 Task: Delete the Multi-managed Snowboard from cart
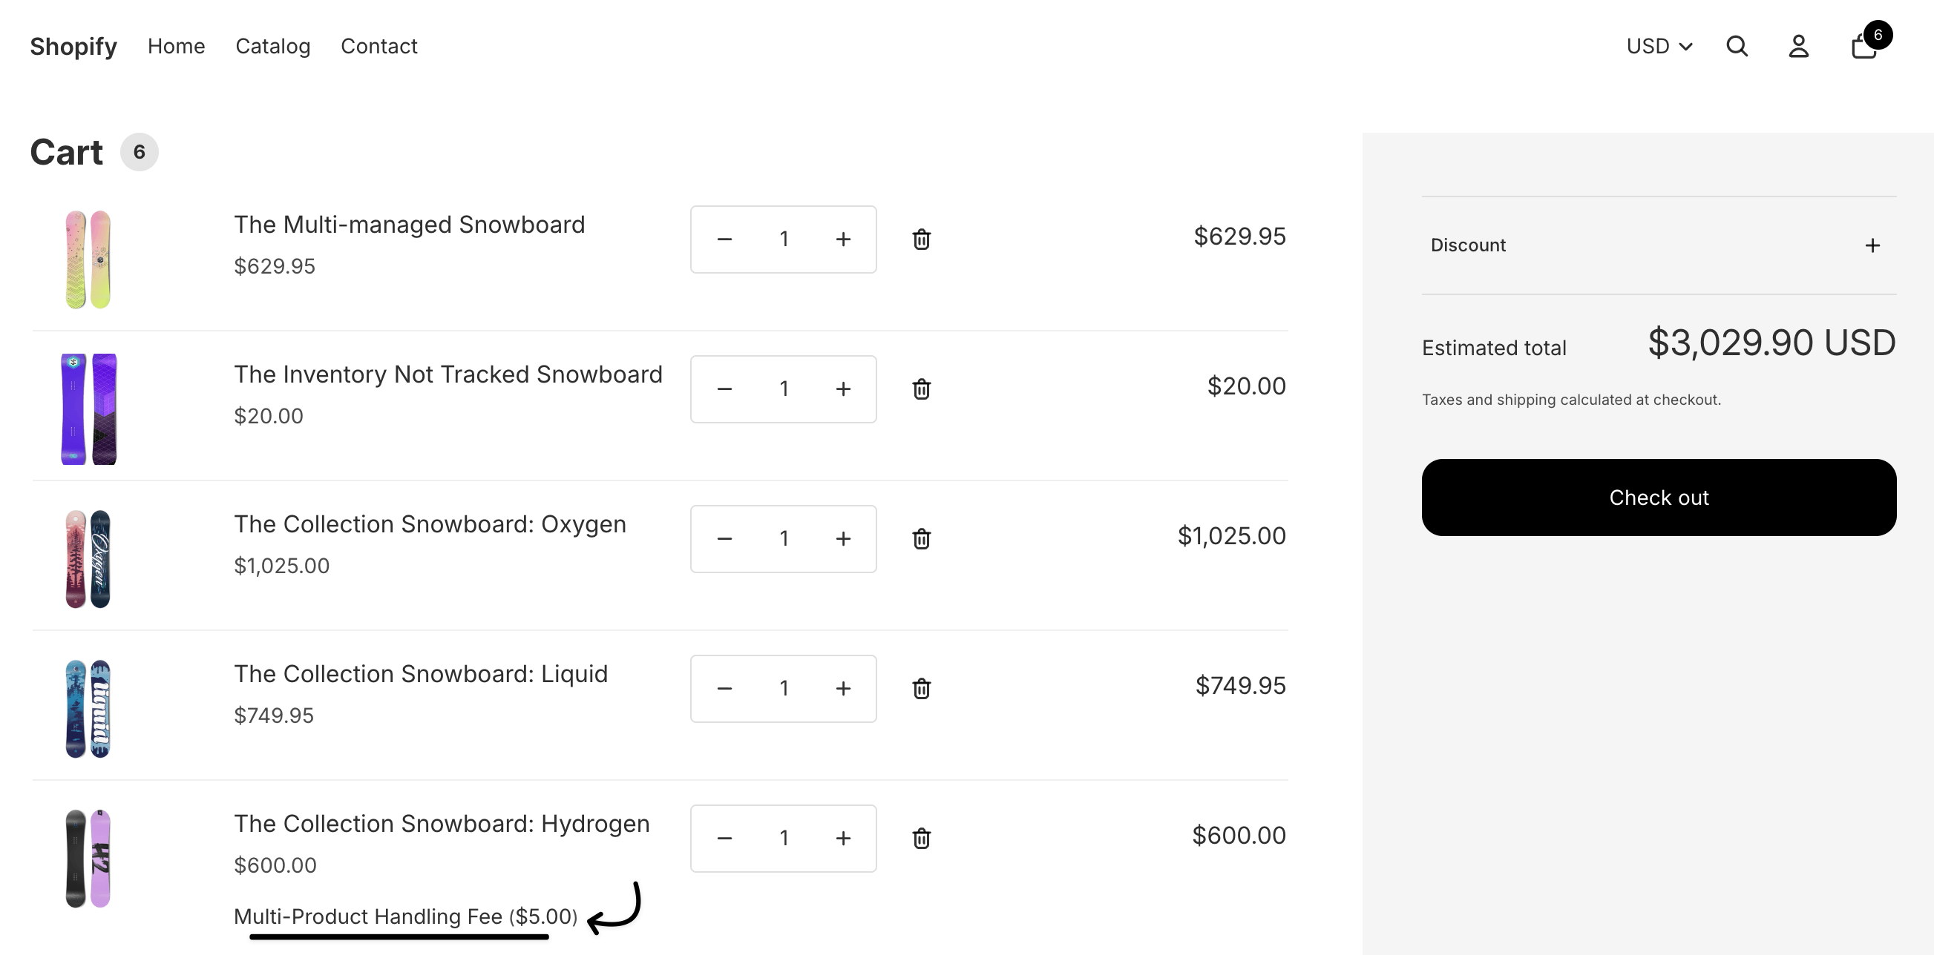click(x=921, y=239)
